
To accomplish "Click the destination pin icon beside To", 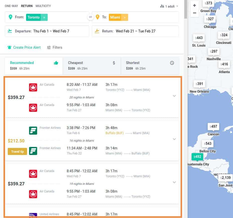I will click(98, 17).
